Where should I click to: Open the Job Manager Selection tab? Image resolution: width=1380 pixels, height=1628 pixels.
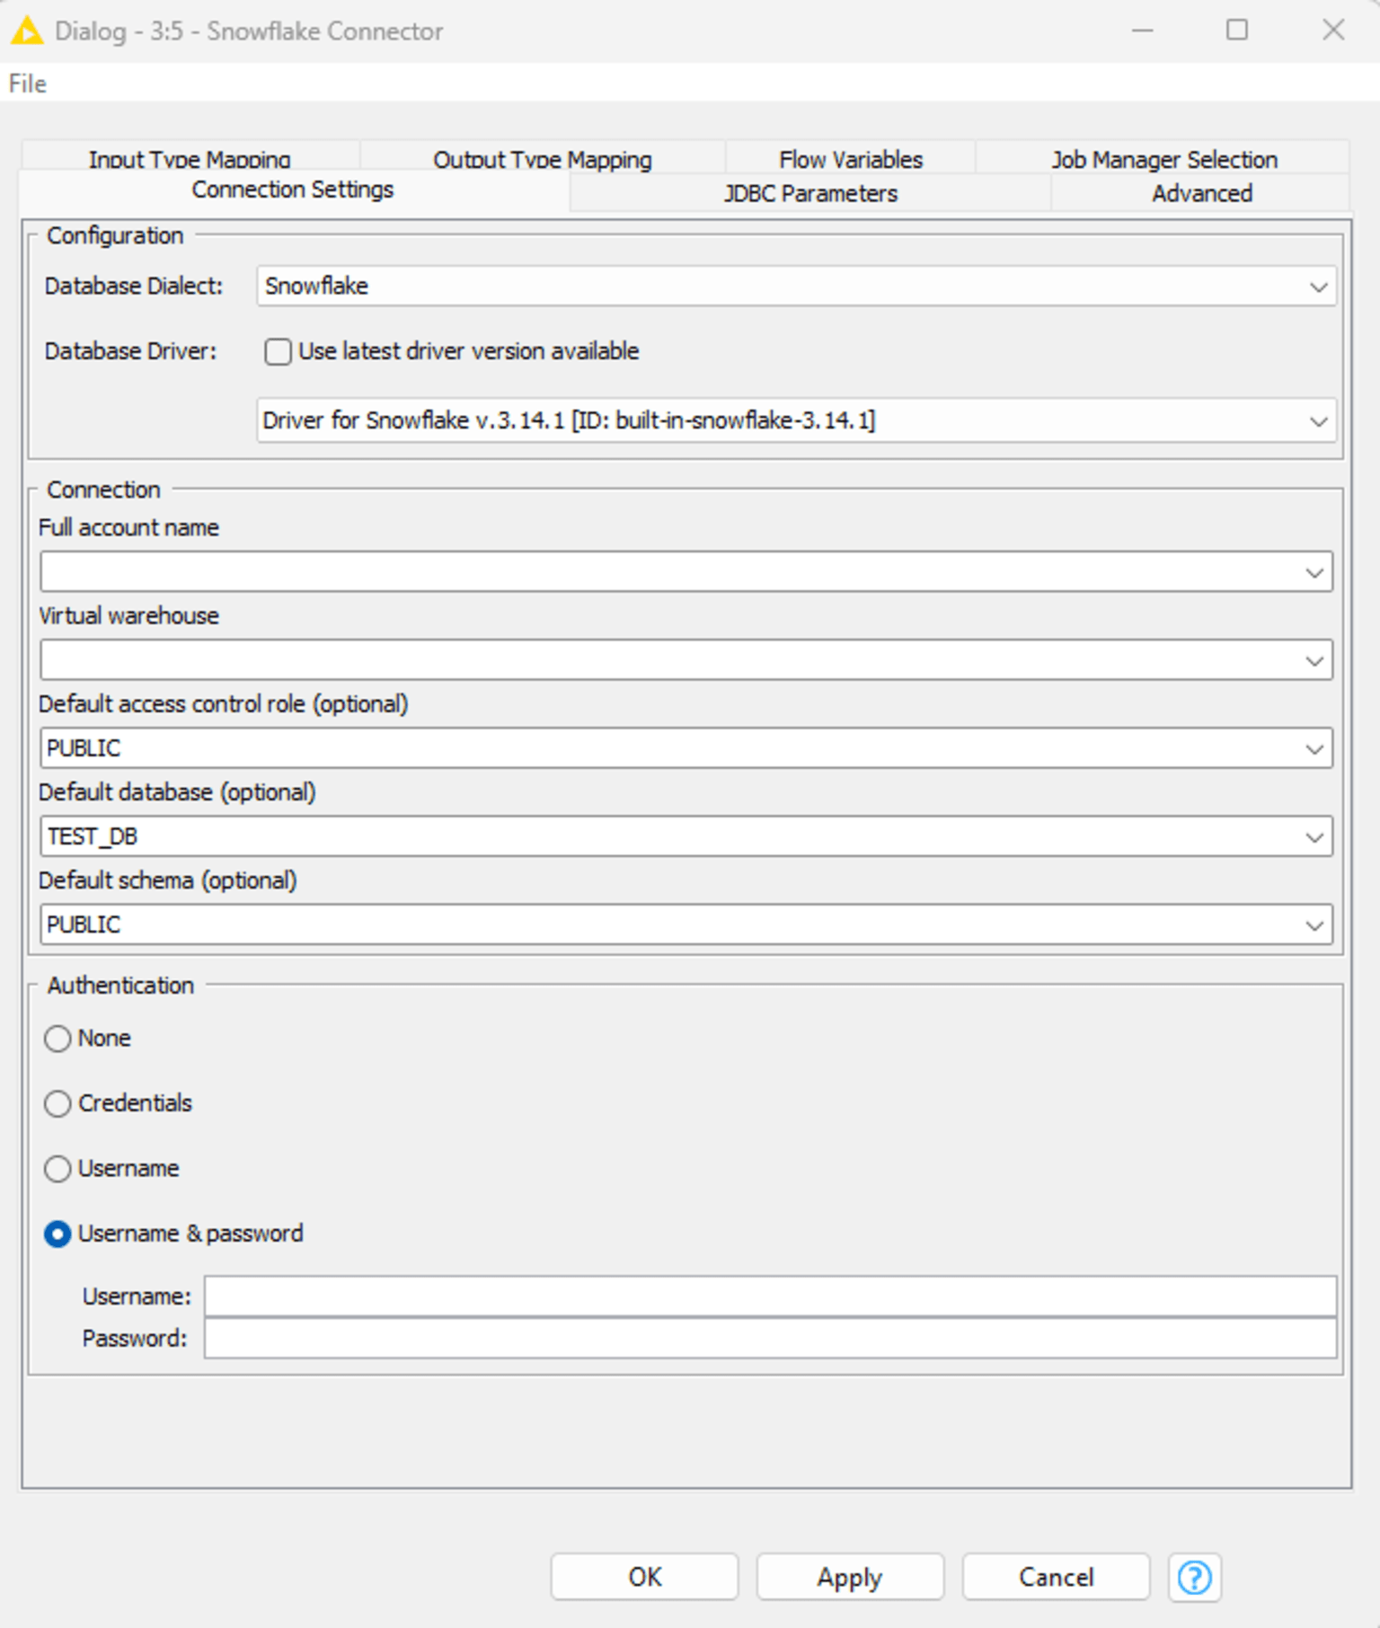pyautogui.click(x=1164, y=158)
